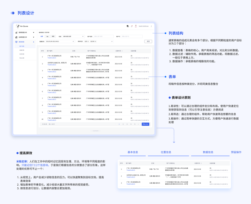This screenshot has width=251, height=204.
Task: Click the refresh icon with red dot
Action: 132,26
